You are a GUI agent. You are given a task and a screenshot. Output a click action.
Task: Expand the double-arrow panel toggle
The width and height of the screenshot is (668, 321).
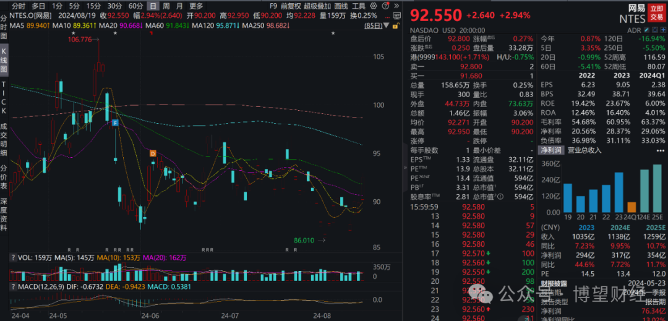396,6
